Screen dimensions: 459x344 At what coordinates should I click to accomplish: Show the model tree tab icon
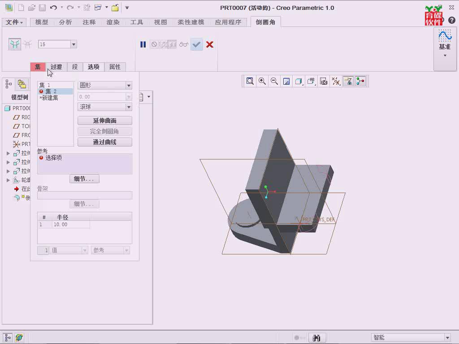pos(9,84)
